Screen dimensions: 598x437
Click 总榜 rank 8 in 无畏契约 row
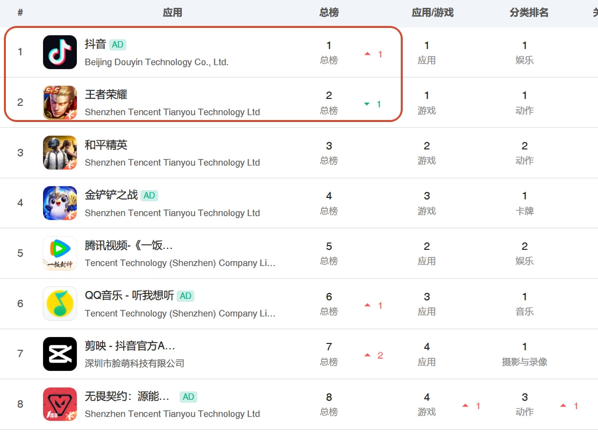pos(329,405)
